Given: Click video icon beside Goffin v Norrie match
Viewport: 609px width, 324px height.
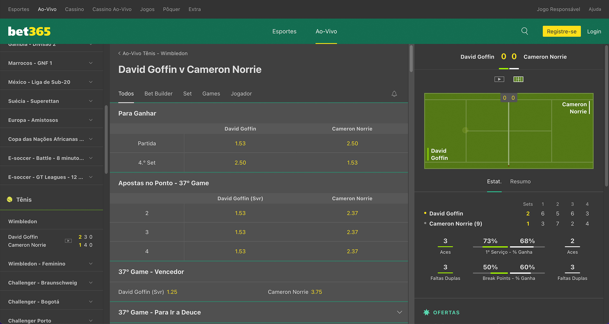Looking at the screenshot, I should (x=68, y=241).
